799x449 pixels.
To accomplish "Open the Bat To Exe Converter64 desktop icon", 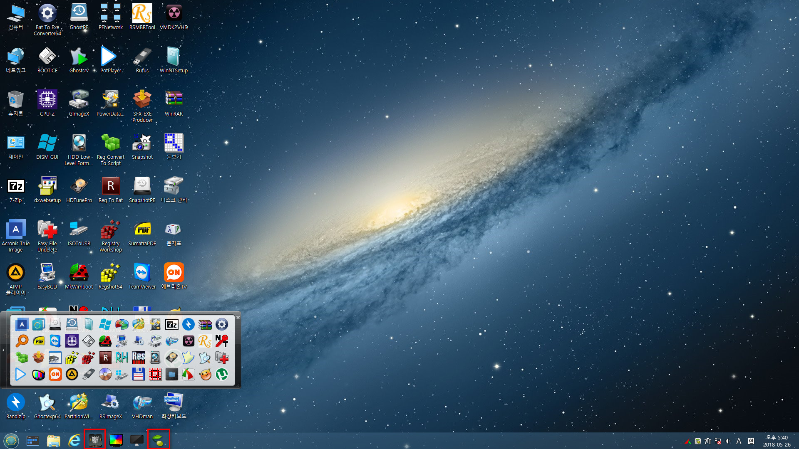I will [47, 20].
